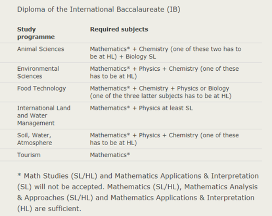Click Food Technology required subjects text
The width and height of the screenshot is (272, 216).
(x=161, y=92)
